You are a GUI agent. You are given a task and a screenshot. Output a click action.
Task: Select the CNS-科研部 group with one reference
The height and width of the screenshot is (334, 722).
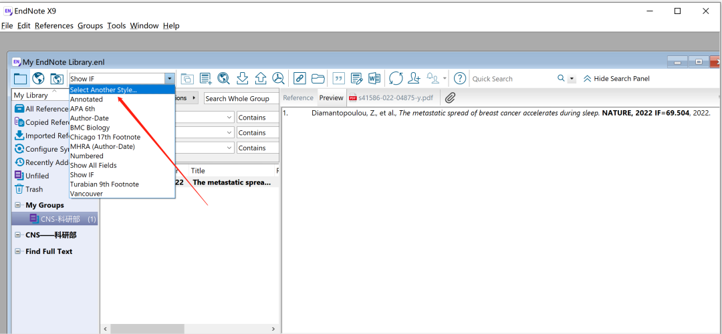tap(55, 219)
